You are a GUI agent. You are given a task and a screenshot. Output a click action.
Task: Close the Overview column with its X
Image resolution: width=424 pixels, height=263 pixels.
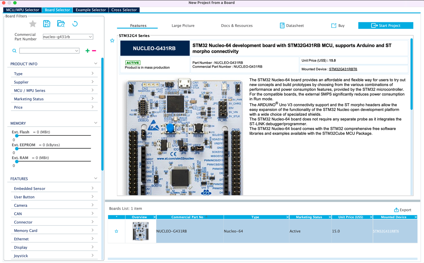coord(155,217)
